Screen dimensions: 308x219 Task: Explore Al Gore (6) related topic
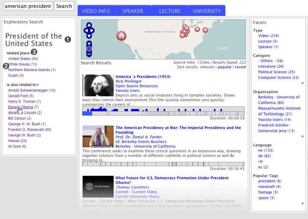coord(17,146)
